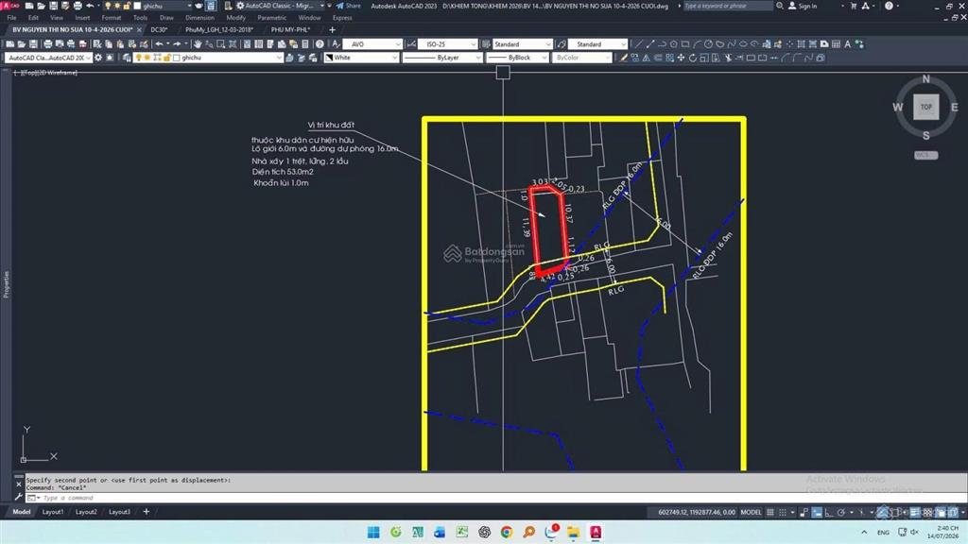
Task: Open the White color control swatch dropdown
Action: 362,58
